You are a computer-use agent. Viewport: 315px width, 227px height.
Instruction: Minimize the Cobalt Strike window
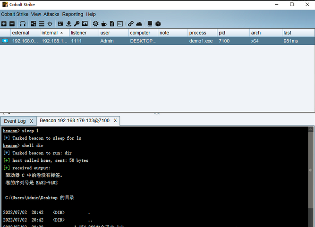[277, 4]
